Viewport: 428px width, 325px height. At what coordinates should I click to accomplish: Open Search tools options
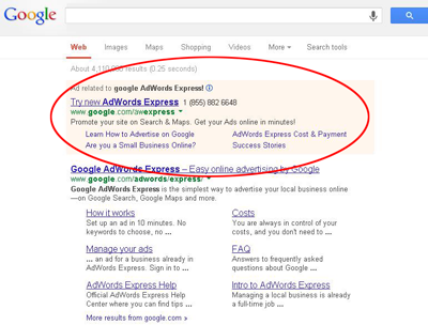point(326,47)
